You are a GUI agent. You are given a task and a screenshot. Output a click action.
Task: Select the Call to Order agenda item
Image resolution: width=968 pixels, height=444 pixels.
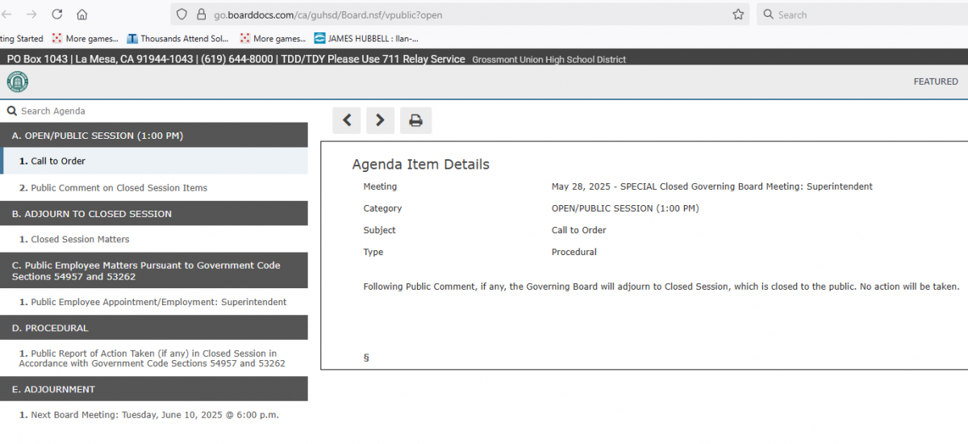click(x=58, y=161)
